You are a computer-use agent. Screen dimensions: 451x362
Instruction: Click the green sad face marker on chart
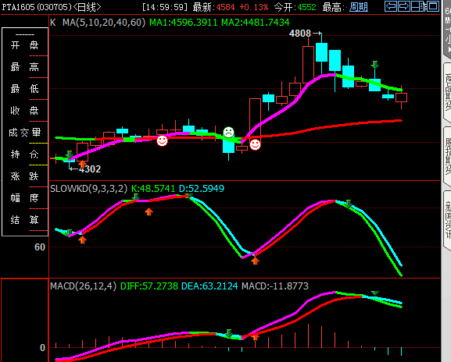(x=229, y=132)
